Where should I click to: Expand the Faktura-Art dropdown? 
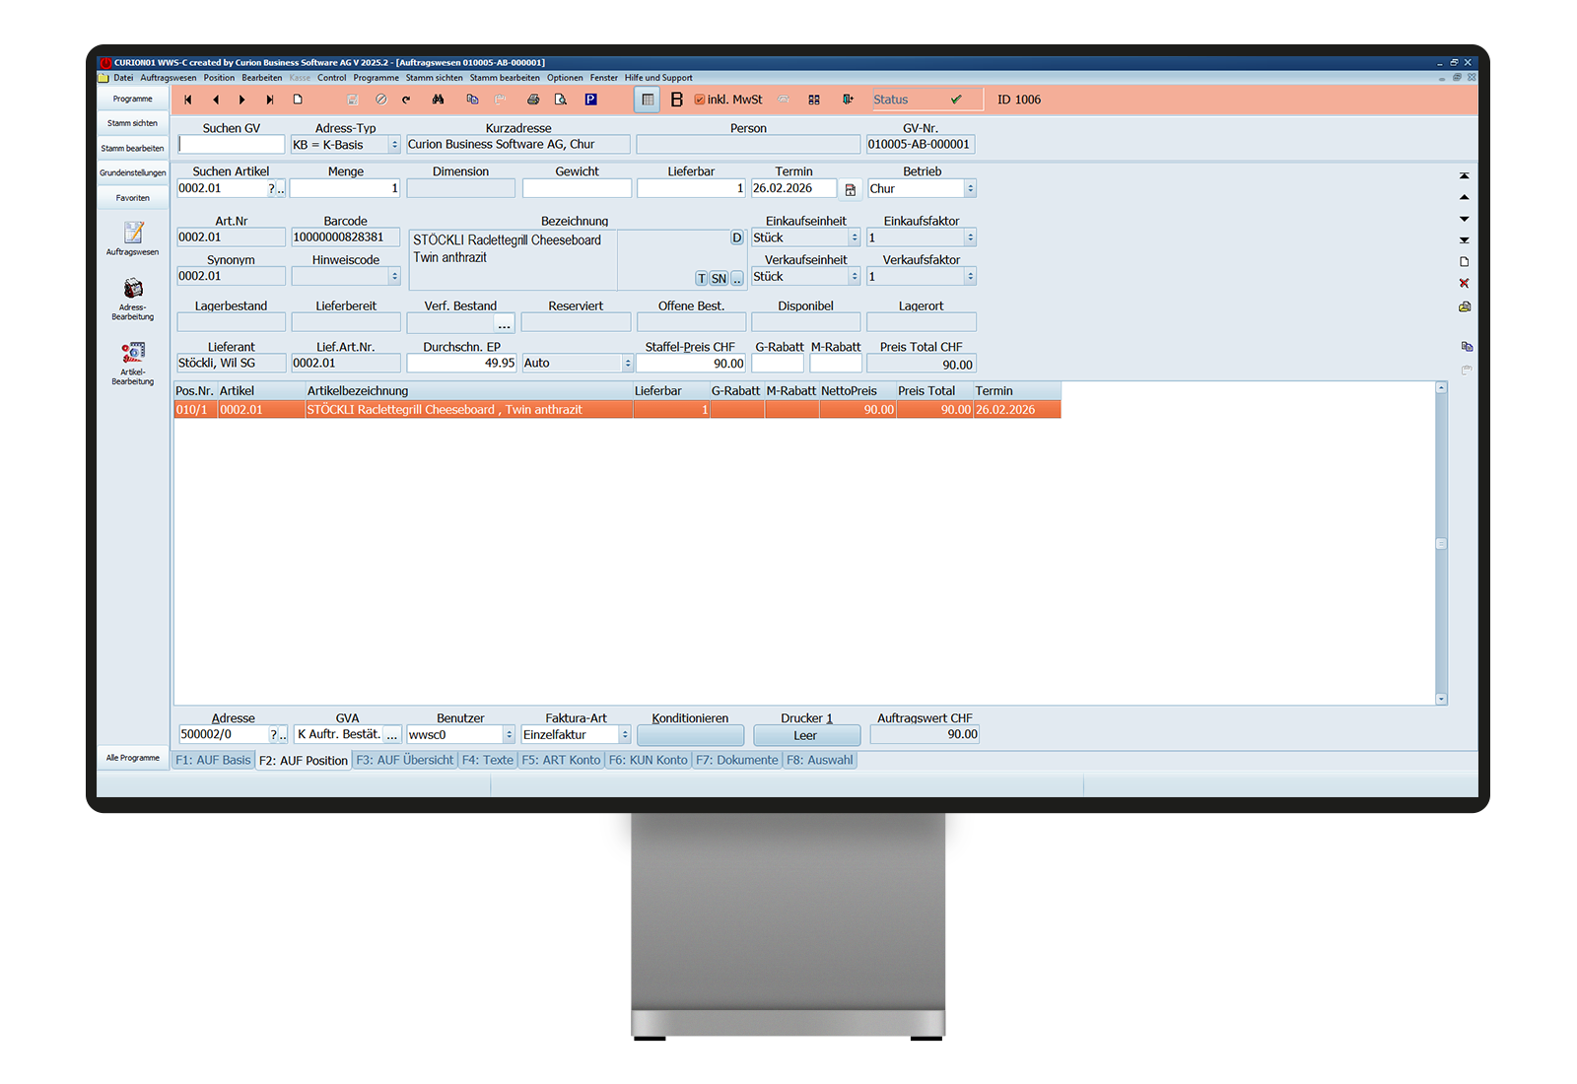coord(625,735)
